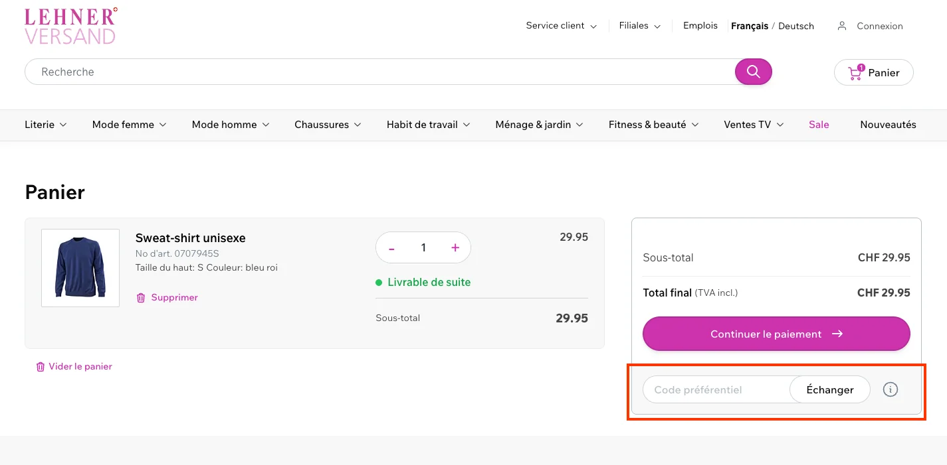
Task: Select the Sale menu item
Action: [818, 125]
